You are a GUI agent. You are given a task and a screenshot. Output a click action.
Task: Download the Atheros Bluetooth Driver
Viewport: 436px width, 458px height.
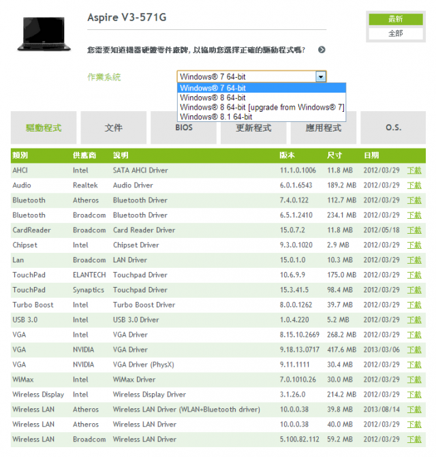[x=414, y=200]
